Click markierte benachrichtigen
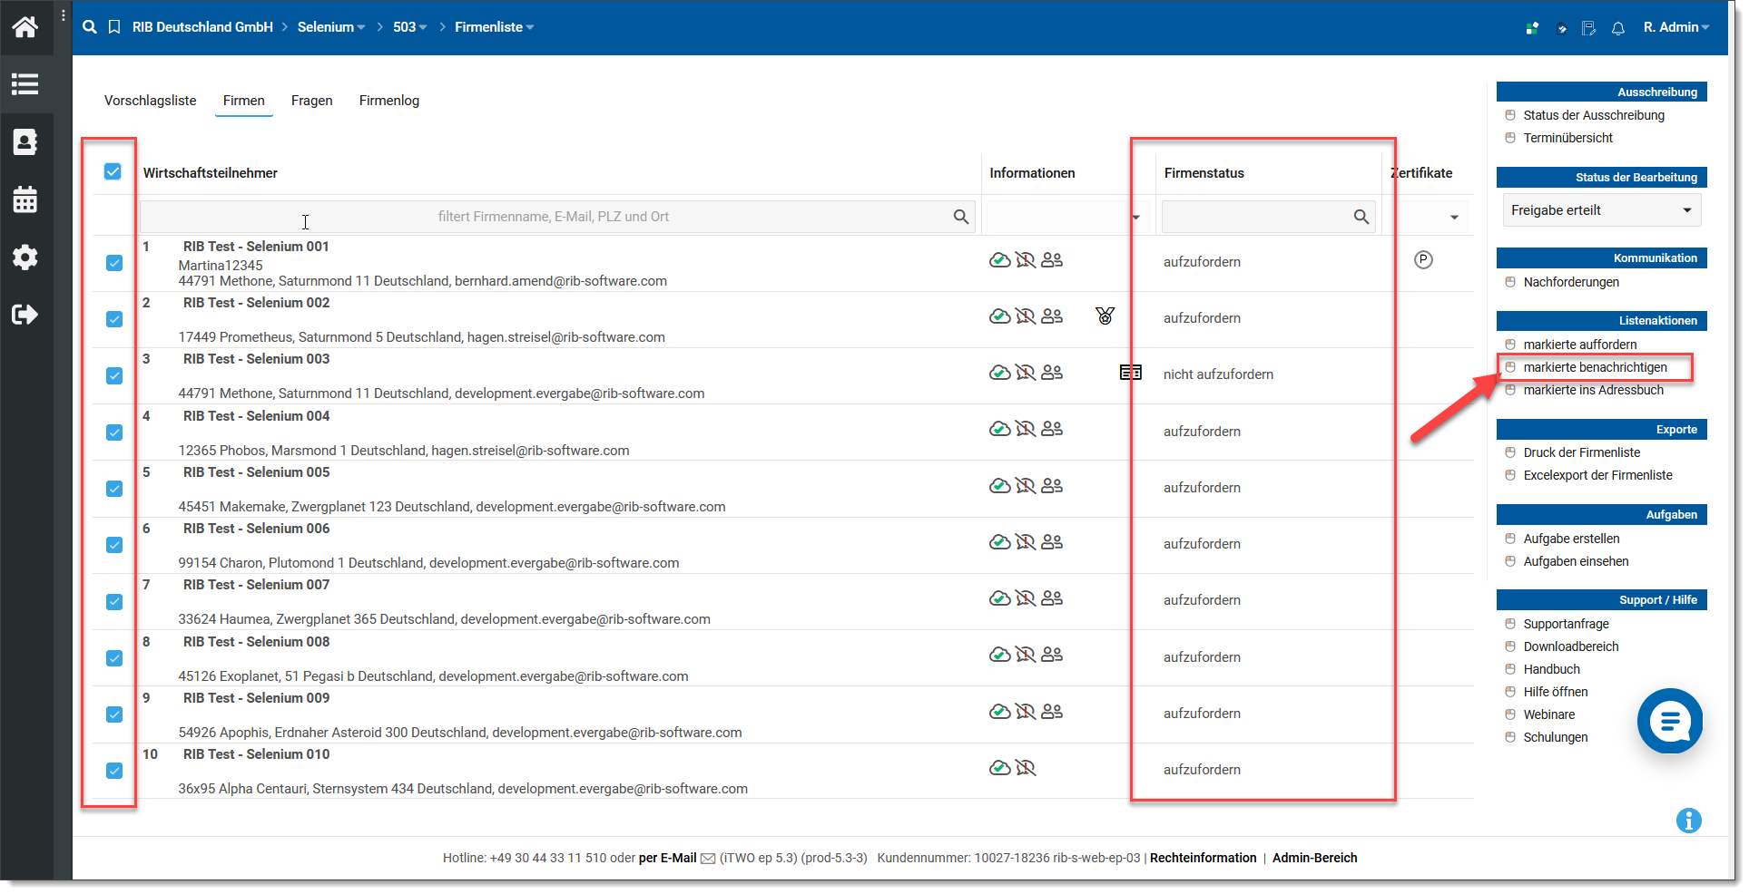Viewport: 1749px width, 894px height. [x=1596, y=367]
